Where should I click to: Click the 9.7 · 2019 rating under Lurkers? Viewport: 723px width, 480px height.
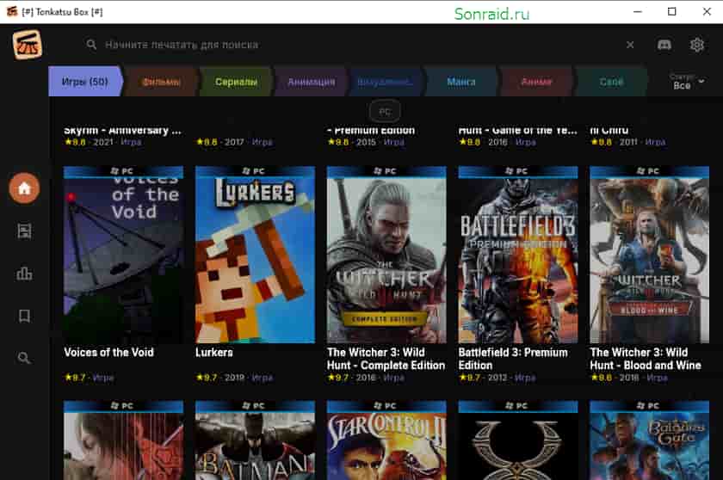[234, 378]
